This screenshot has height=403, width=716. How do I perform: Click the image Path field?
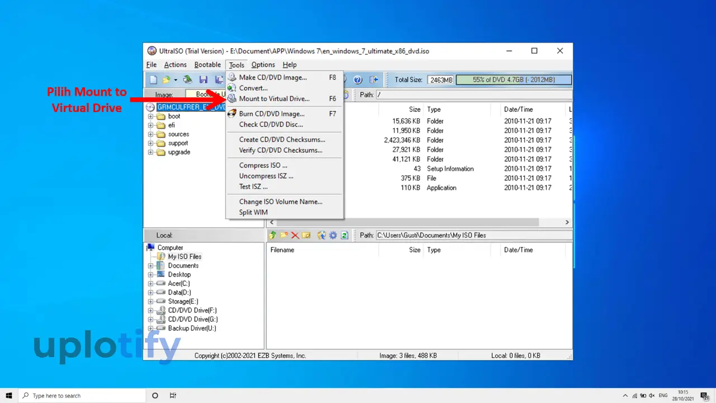click(474, 95)
